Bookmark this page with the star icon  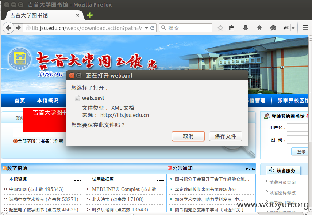point(220,28)
